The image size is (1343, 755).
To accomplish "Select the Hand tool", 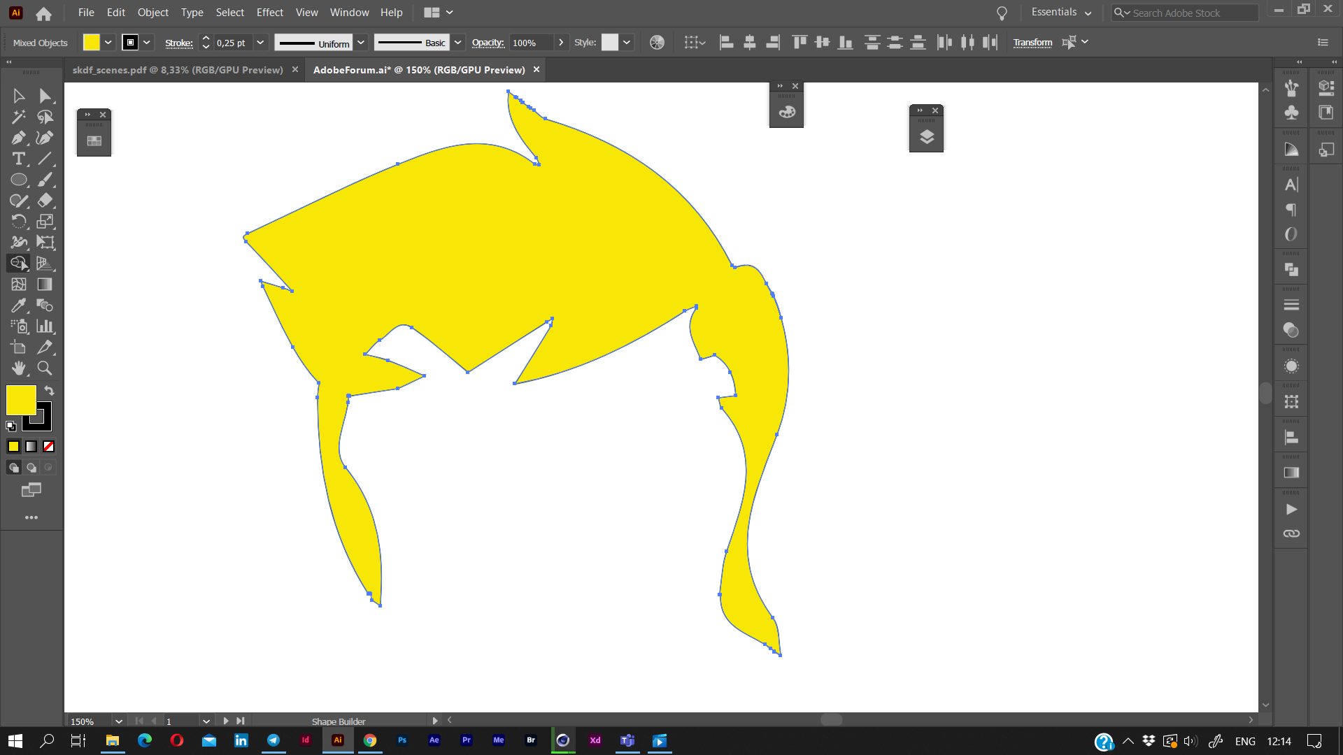I will click(x=19, y=368).
